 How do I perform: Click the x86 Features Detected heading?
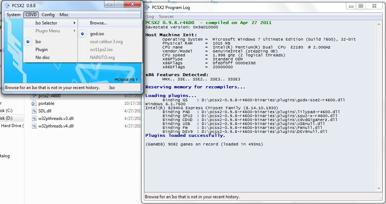(177, 75)
